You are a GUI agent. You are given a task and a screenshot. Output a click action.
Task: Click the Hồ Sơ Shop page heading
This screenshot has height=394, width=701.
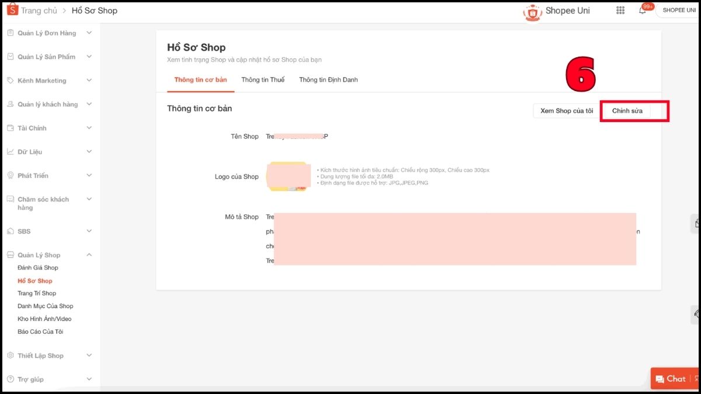[x=196, y=48]
